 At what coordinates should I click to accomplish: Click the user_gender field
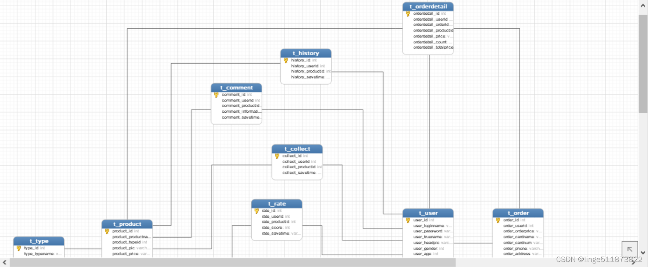click(x=428, y=249)
